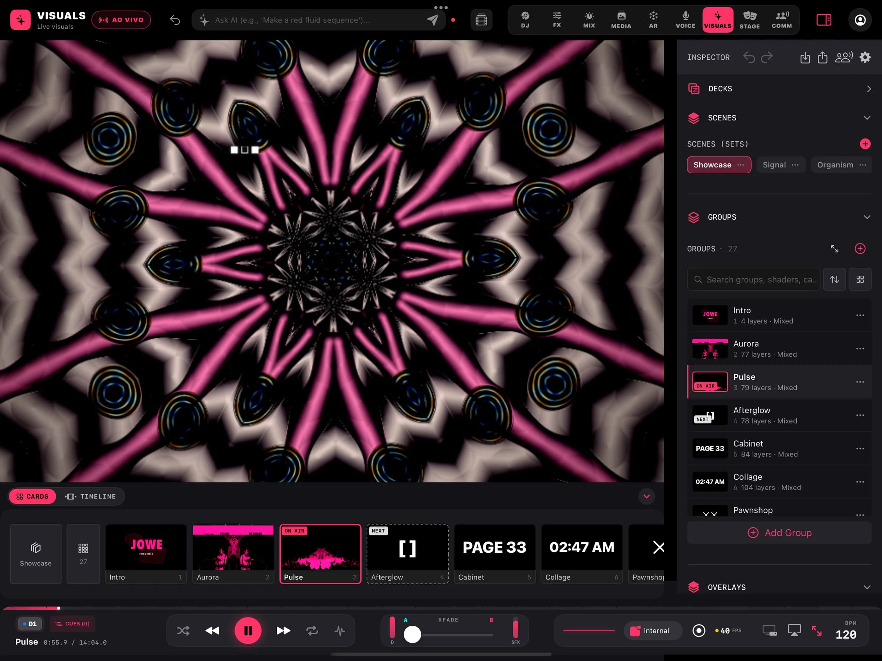Toggle shuffle playback
The image size is (882, 661).
[183, 631]
